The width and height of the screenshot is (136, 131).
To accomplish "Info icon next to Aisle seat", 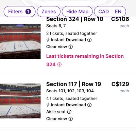I will click(x=69, y=112).
